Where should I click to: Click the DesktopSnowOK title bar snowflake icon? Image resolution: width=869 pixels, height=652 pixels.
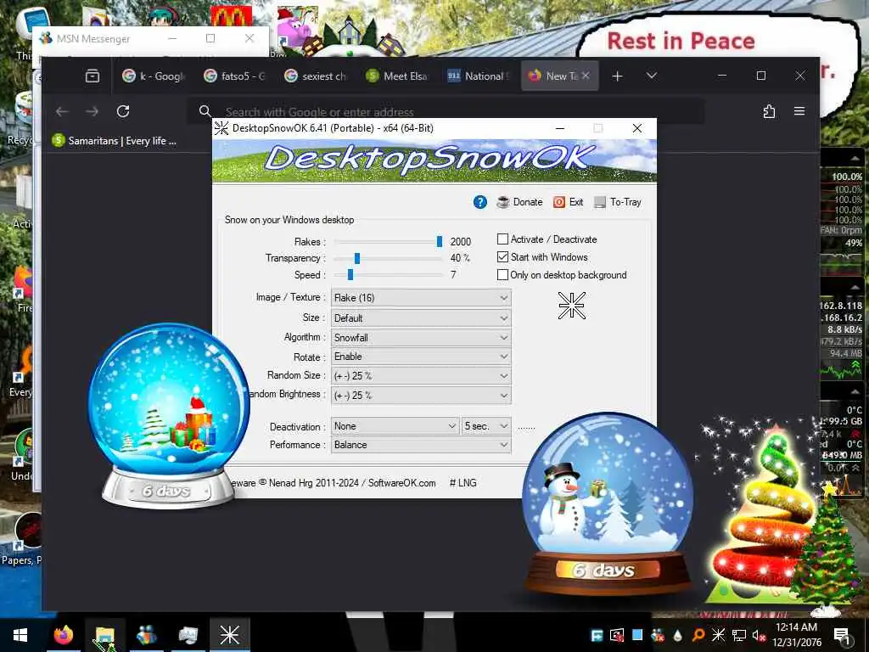coord(221,128)
